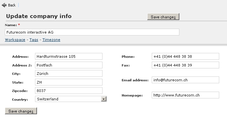Click the Zipcode: label
This screenshot has width=227, height=121.
point(20,91)
